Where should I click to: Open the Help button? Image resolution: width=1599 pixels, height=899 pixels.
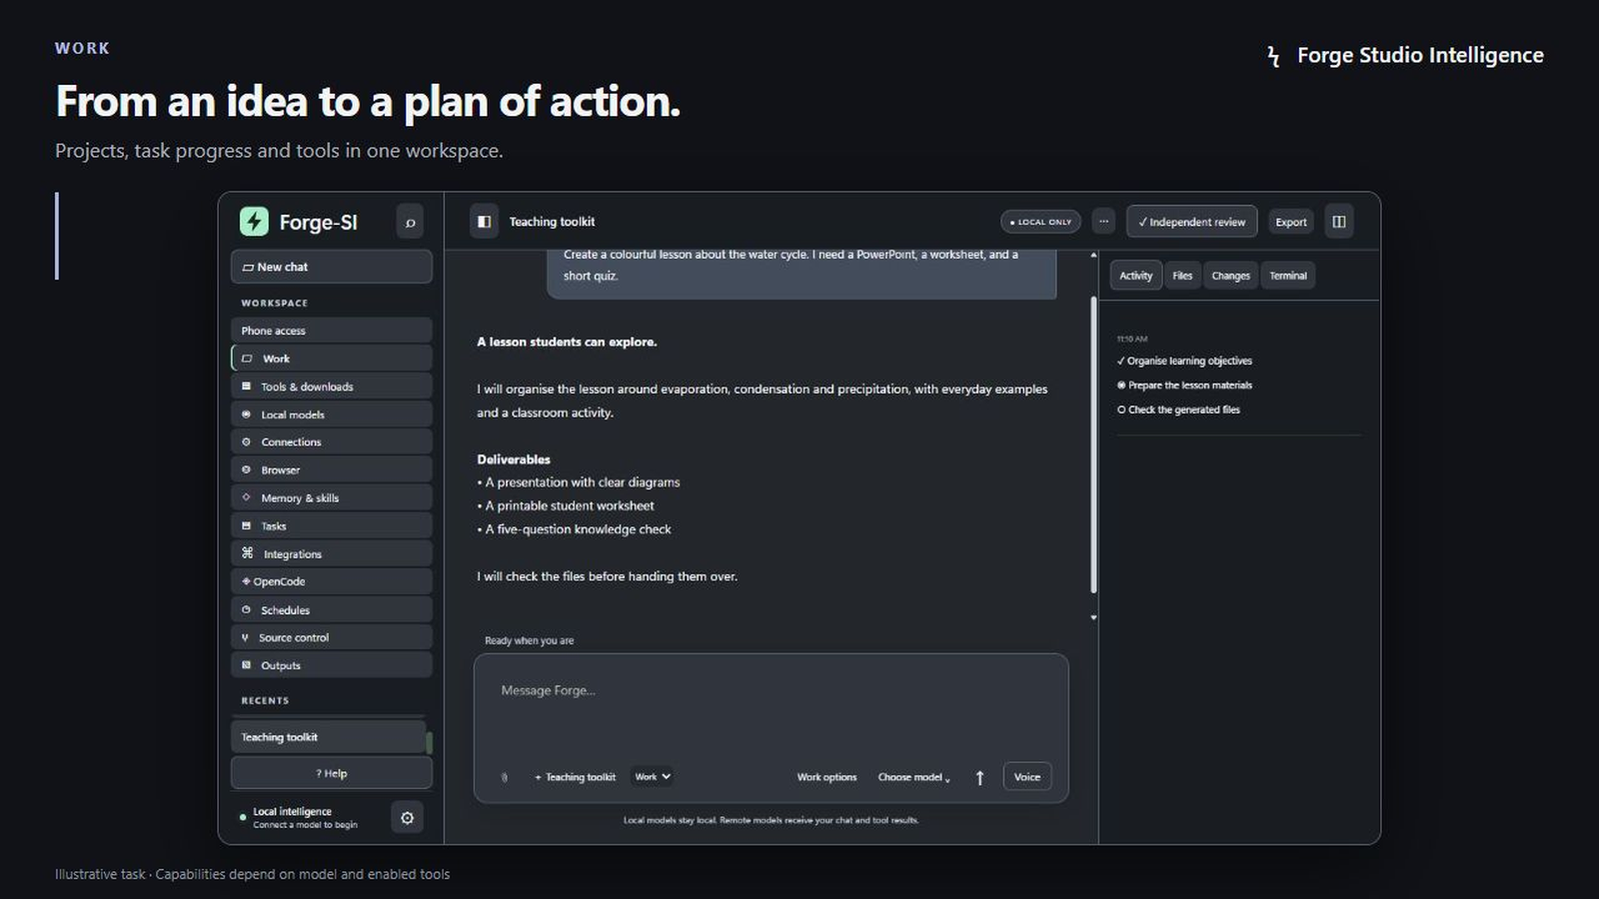[x=332, y=773]
